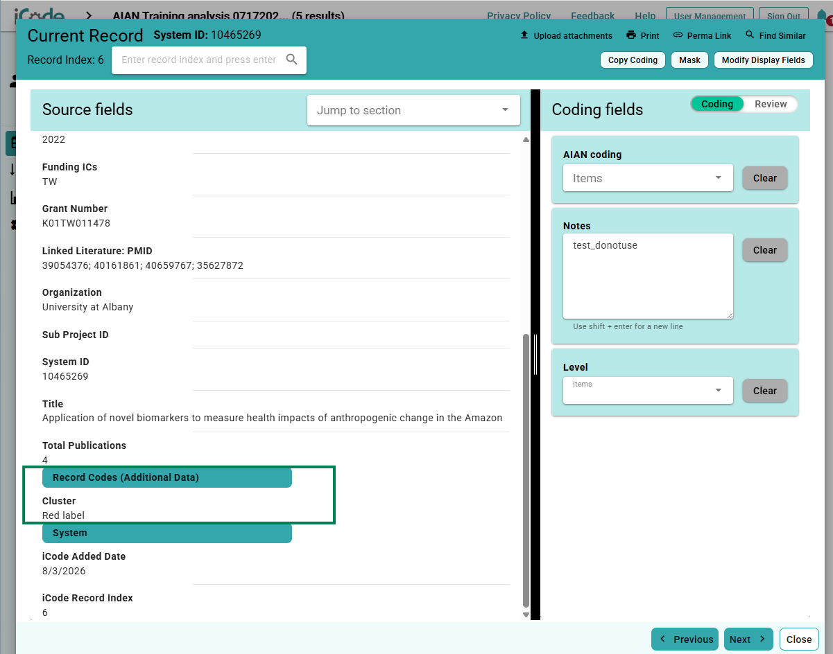Click Modify Display Fields button
This screenshot has height=654, width=833.
763,60
